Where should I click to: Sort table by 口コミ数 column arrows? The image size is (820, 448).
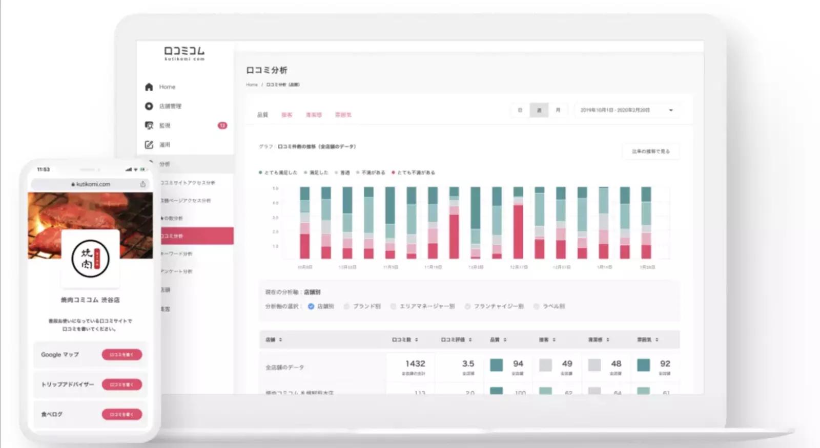(416, 339)
